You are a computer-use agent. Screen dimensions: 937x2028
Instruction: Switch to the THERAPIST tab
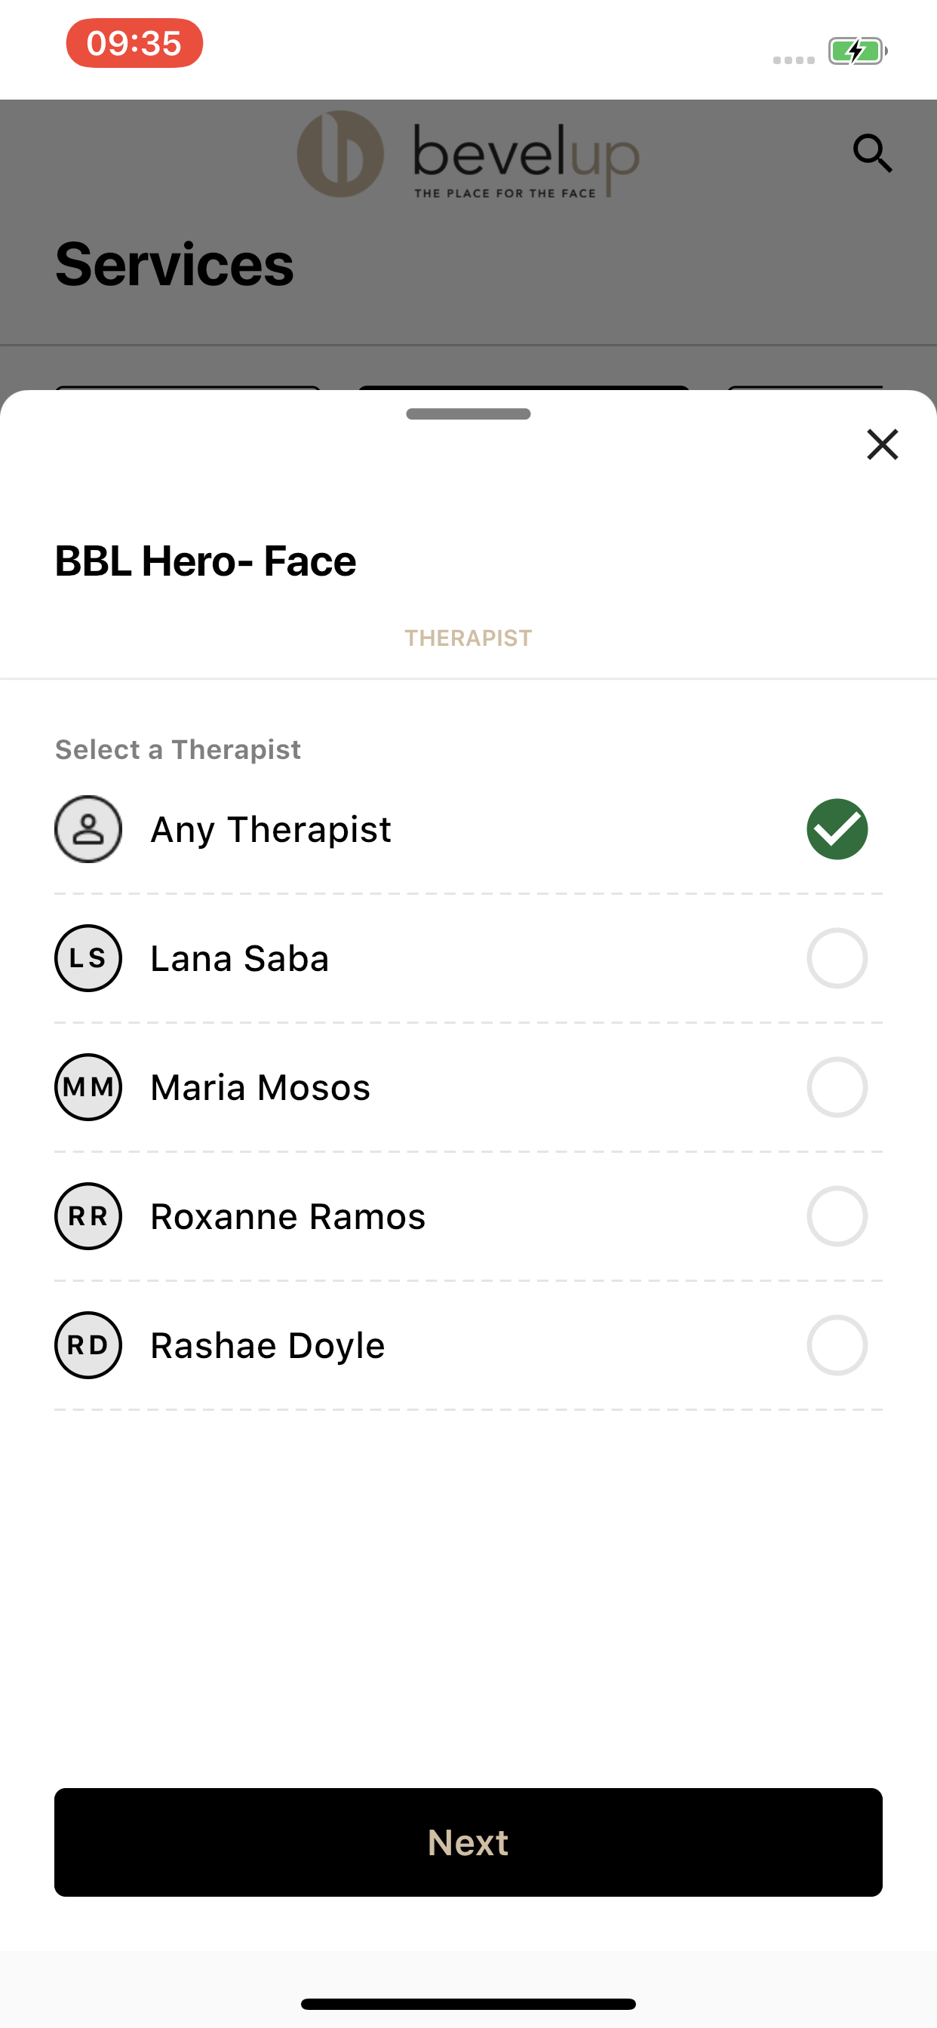click(468, 638)
